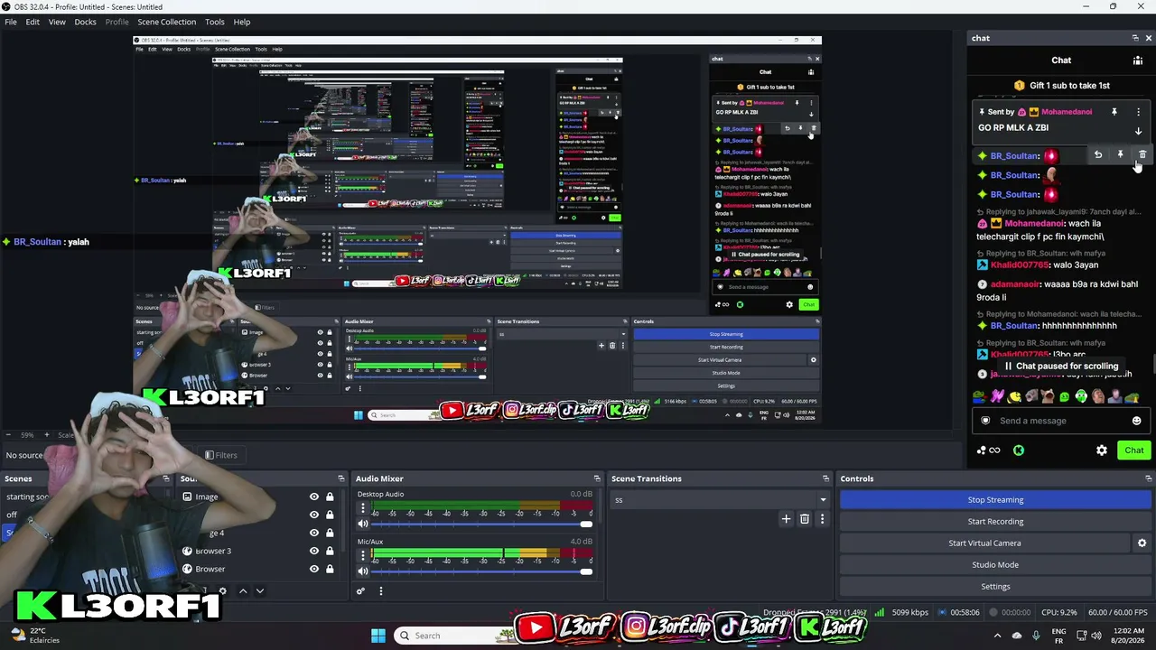Screen dimensions: 1156x650
Task: Pop out the Controls dock
Action: coord(1149,478)
